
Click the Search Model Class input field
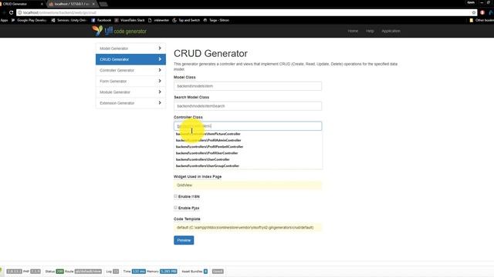pos(248,106)
